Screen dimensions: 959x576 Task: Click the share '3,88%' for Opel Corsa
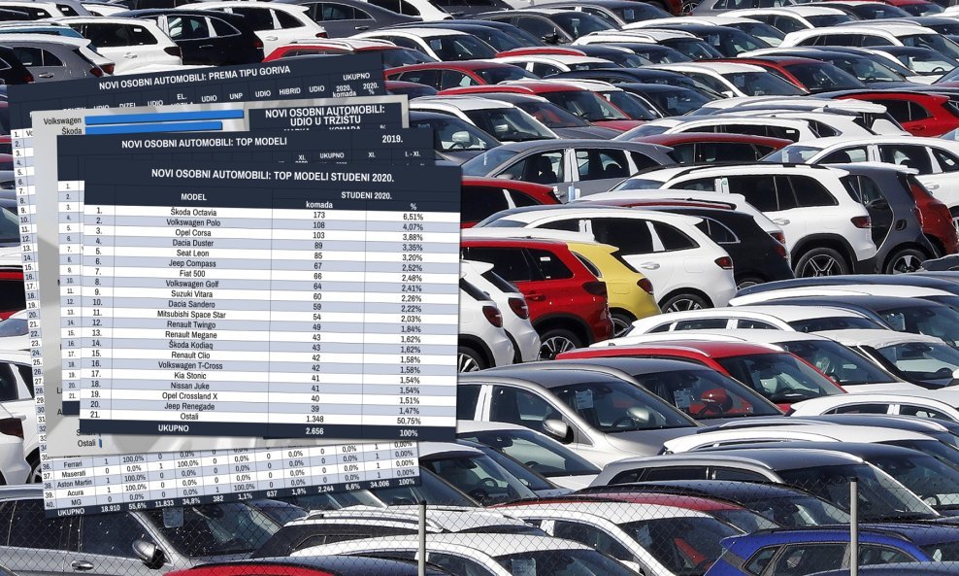click(413, 237)
